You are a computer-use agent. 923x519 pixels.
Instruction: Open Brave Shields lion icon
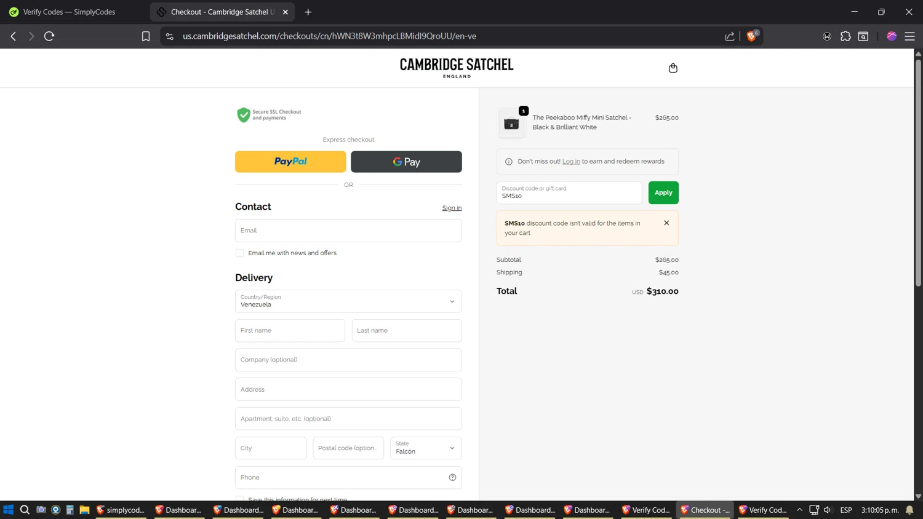[751, 36]
